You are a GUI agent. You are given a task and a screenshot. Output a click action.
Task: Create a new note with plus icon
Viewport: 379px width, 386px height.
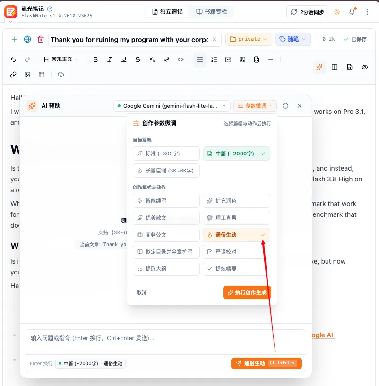(x=14, y=39)
